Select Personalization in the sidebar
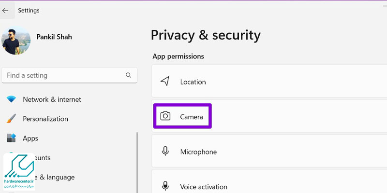Screen dimensions: 387x193 (x=45, y=119)
